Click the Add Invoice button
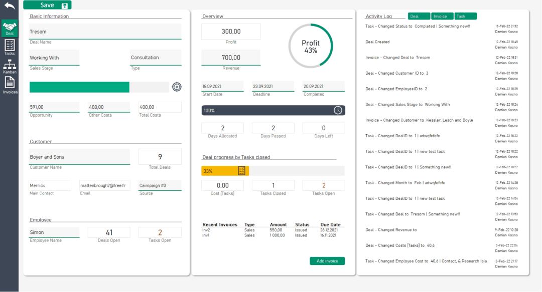 pos(327,261)
